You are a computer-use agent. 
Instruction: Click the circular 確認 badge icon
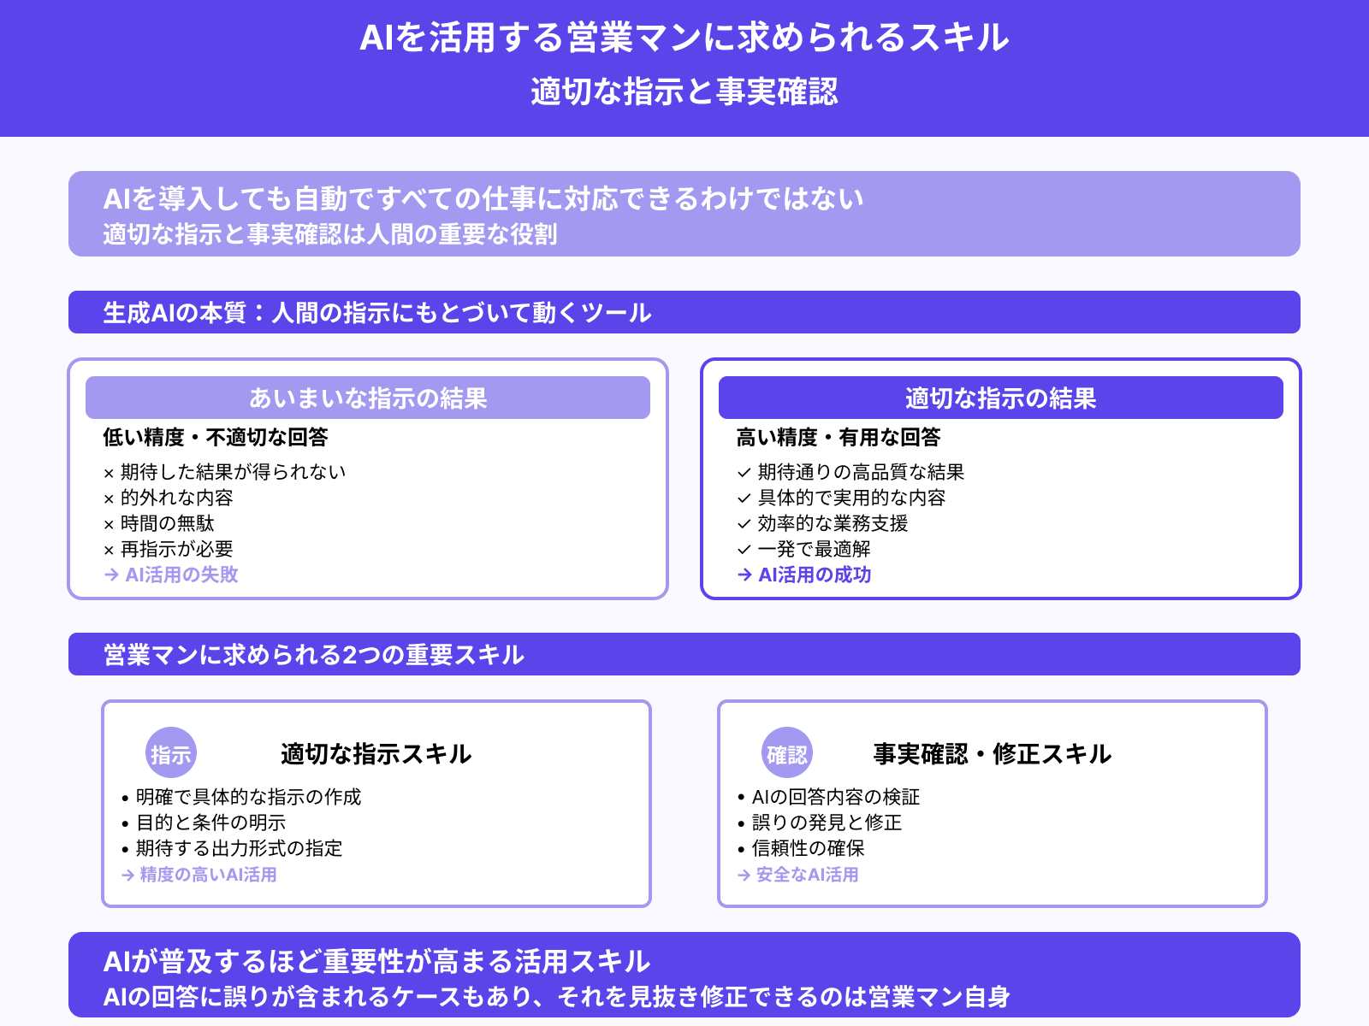tap(787, 753)
